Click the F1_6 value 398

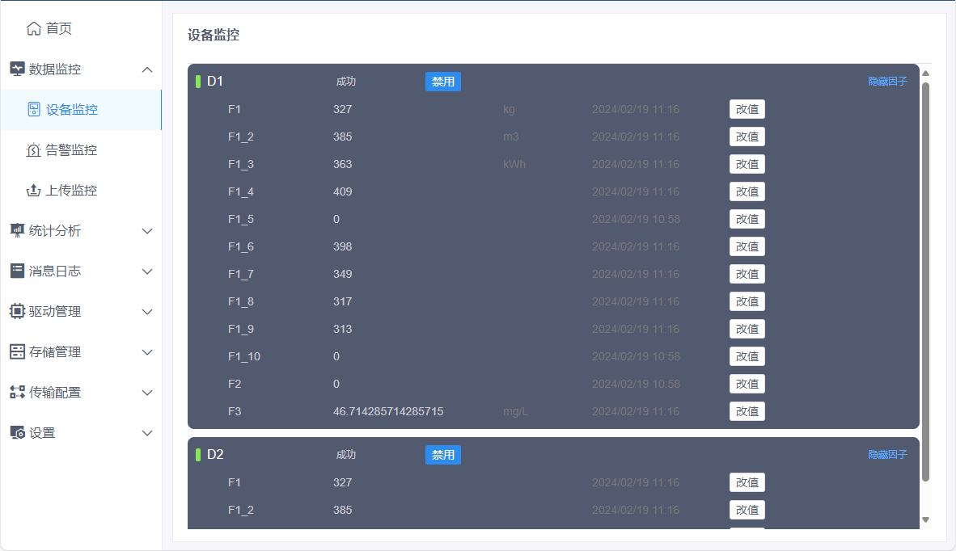pos(343,246)
